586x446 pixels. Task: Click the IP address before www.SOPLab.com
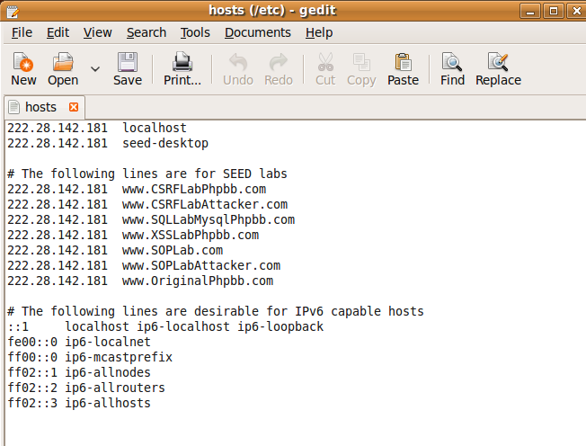58,251
